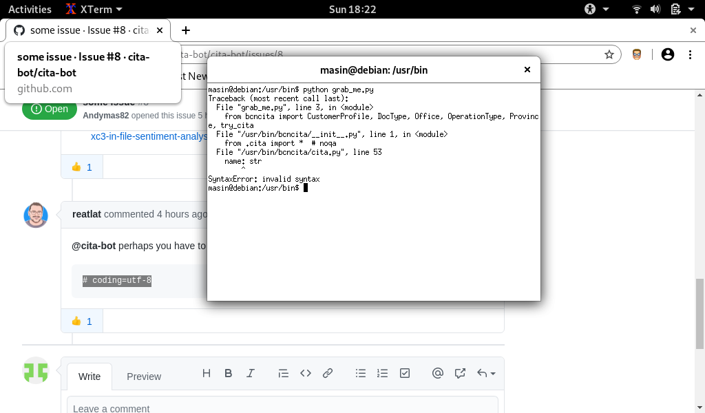Toggle bold formatting in the comment toolbar
This screenshot has height=413, width=705.
(x=229, y=373)
